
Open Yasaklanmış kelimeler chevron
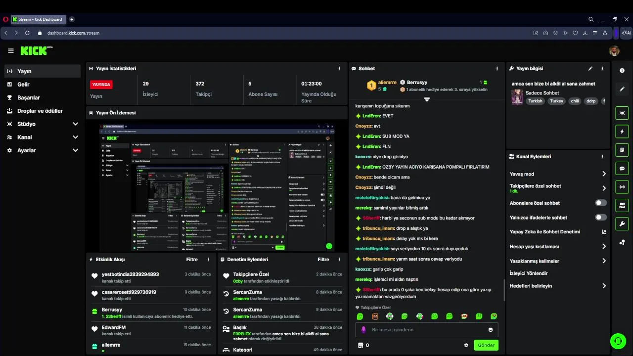[604, 261]
